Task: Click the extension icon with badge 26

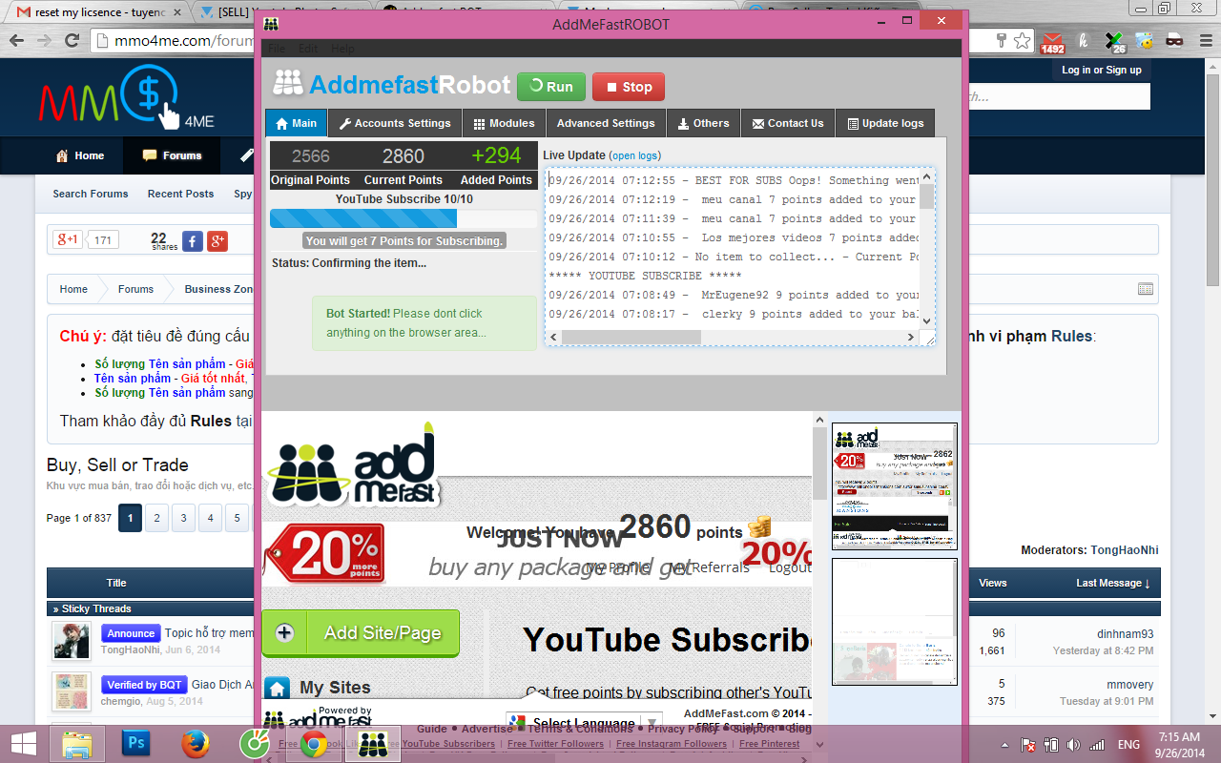Action: [x=1114, y=42]
